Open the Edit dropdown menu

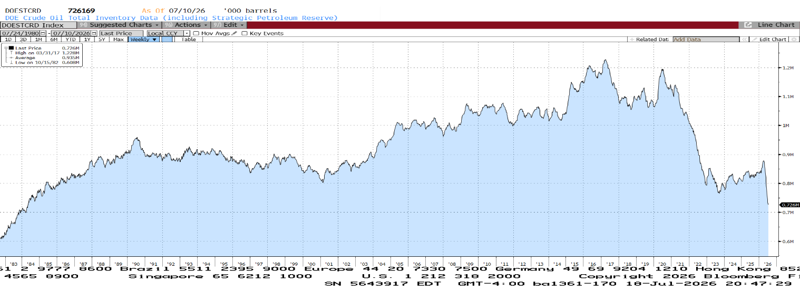229,25
